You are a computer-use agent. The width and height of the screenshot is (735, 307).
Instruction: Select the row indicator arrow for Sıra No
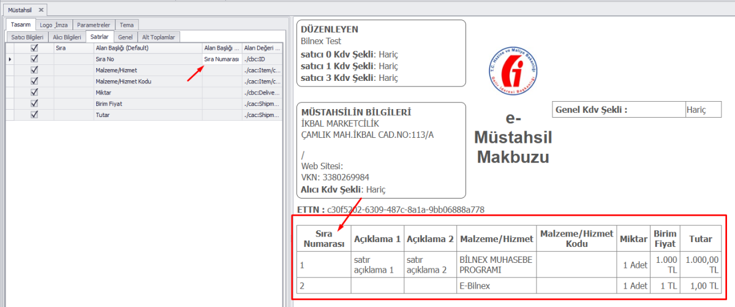[x=9, y=59]
